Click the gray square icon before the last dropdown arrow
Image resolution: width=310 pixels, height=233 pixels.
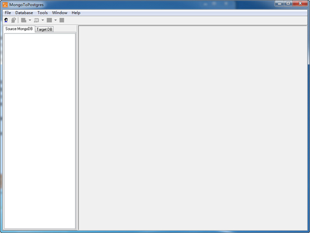49,20
